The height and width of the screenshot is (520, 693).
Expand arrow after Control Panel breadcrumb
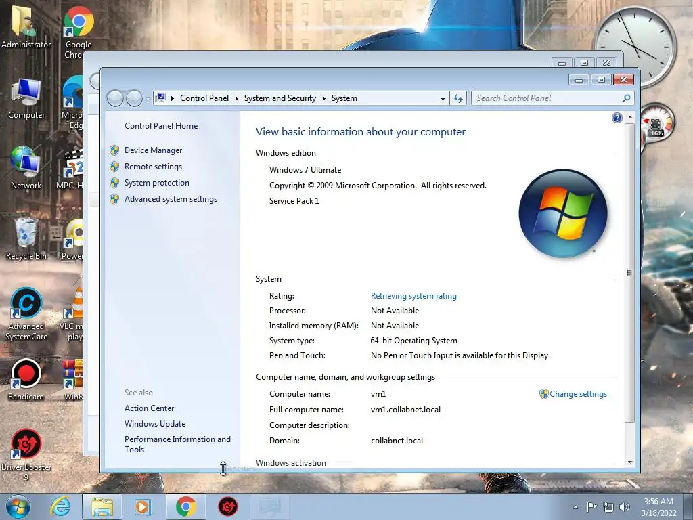pos(236,99)
